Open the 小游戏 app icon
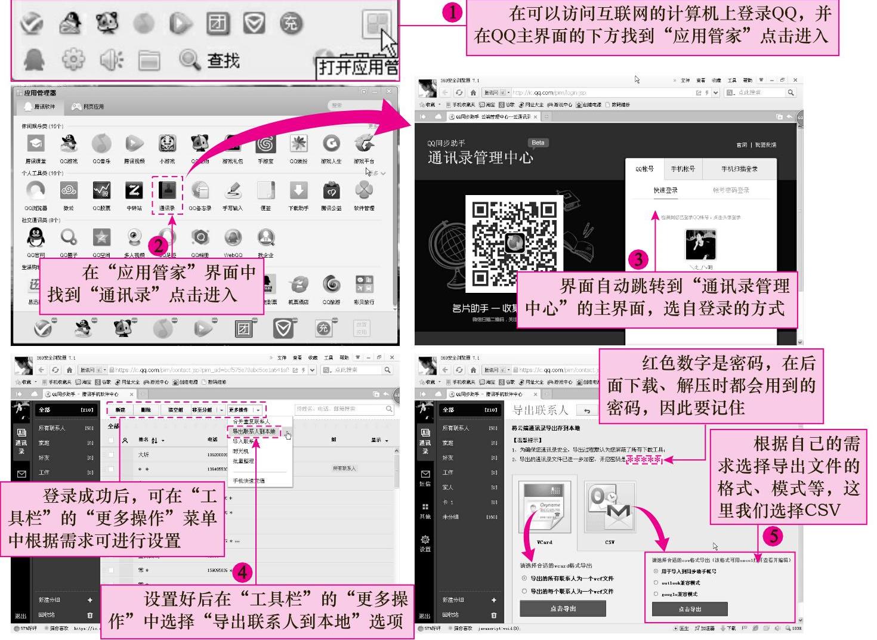Screen dimensions: 877x640 (x=167, y=144)
